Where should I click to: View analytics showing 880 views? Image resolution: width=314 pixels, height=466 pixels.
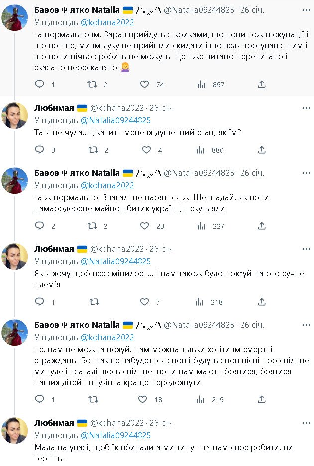pyautogui.click(x=202, y=150)
